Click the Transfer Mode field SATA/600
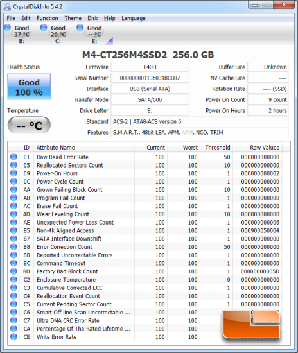298x353 pixels. point(150,99)
